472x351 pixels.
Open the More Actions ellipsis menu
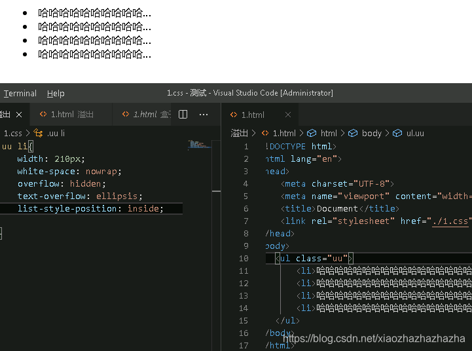click(204, 115)
